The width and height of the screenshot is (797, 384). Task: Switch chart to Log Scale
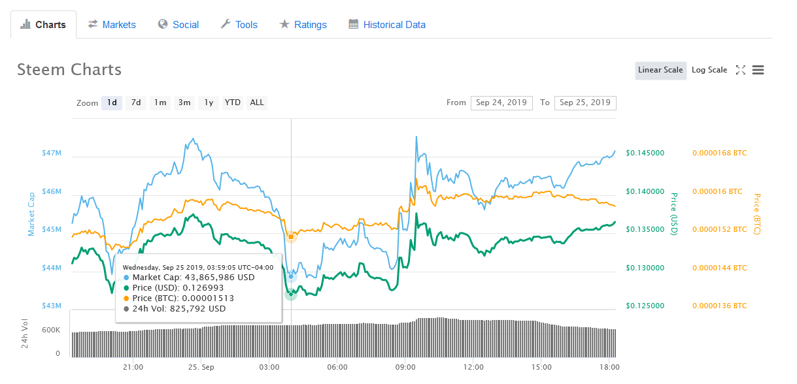(709, 70)
